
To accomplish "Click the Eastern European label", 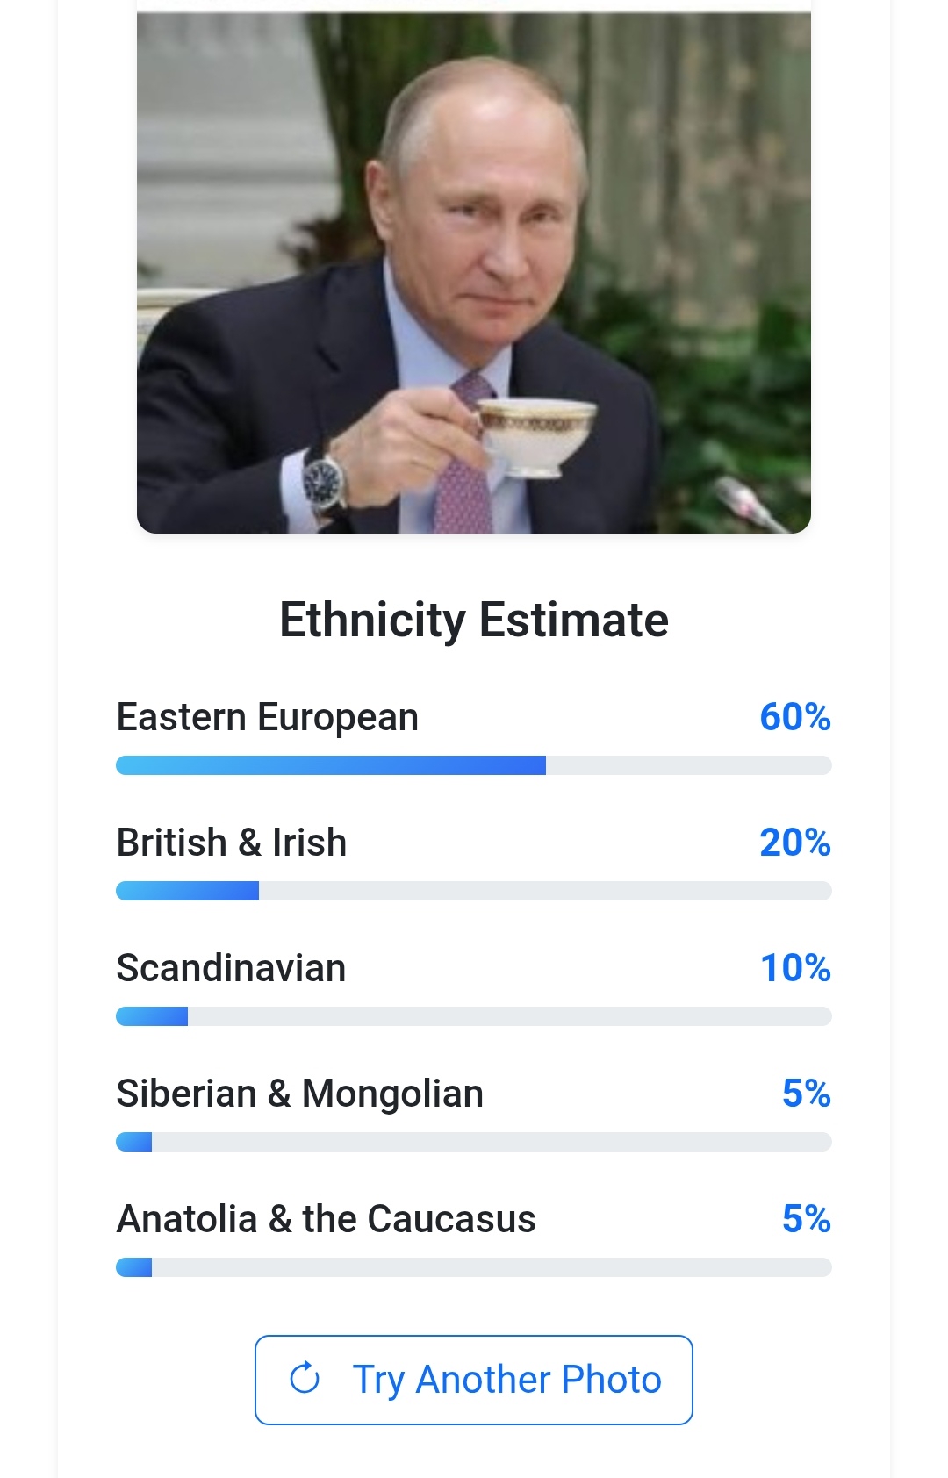I will [268, 717].
